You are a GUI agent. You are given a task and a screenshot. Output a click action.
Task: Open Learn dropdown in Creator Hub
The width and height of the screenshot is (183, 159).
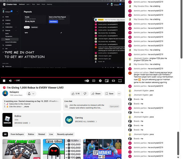click(28, 4)
